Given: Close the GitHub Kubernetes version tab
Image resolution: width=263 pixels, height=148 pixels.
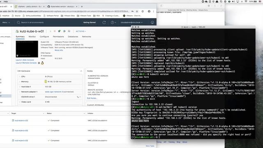Looking at the screenshot, I should [77, 7].
